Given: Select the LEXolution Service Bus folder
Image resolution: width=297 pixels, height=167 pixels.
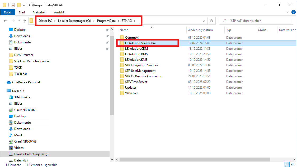Looking at the screenshot, I should coord(140,43).
